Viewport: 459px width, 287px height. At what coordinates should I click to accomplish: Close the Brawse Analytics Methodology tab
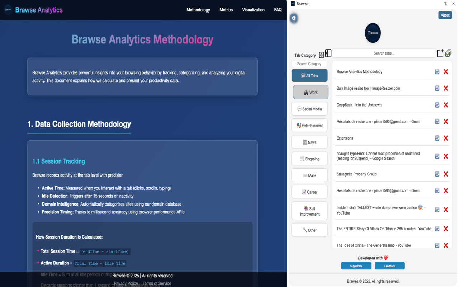point(446,72)
